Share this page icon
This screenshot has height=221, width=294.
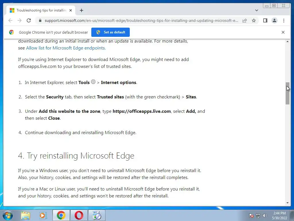point(245,20)
